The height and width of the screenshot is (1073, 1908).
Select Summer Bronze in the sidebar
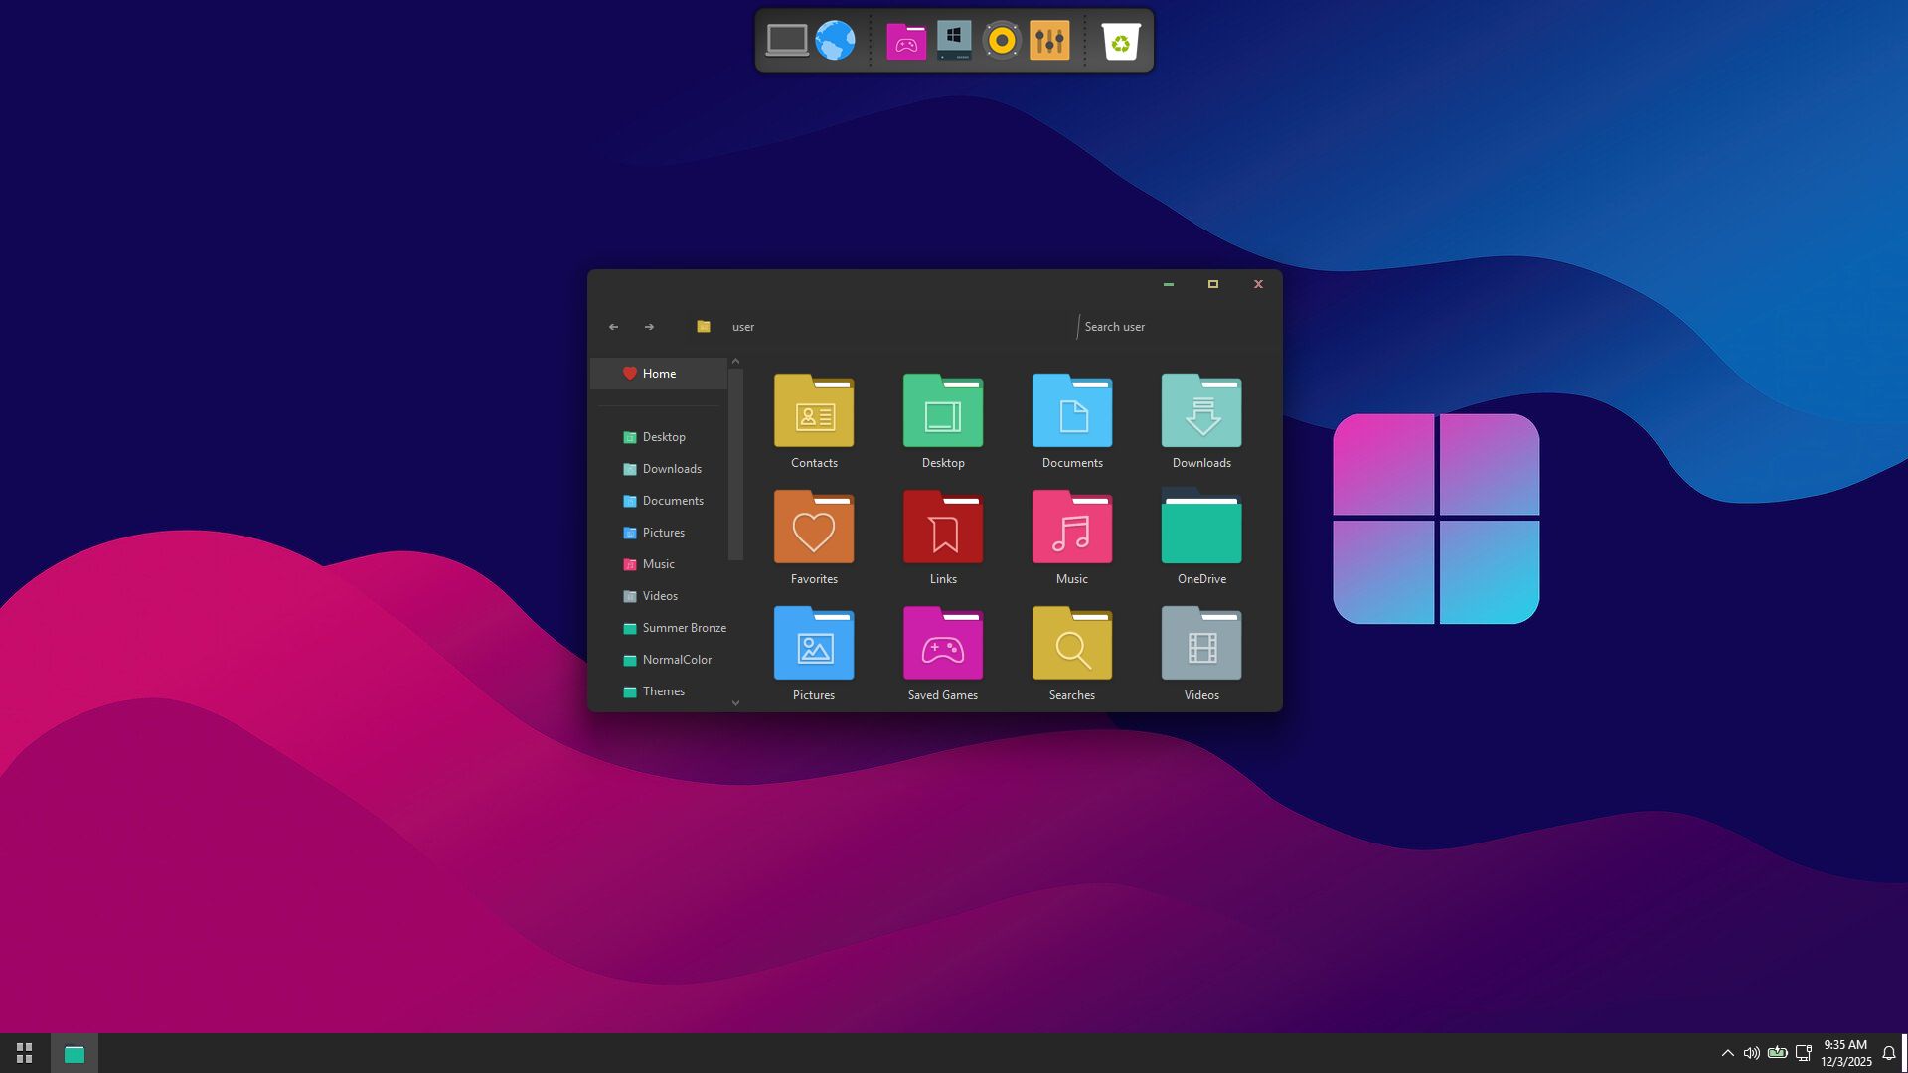pos(684,628)
